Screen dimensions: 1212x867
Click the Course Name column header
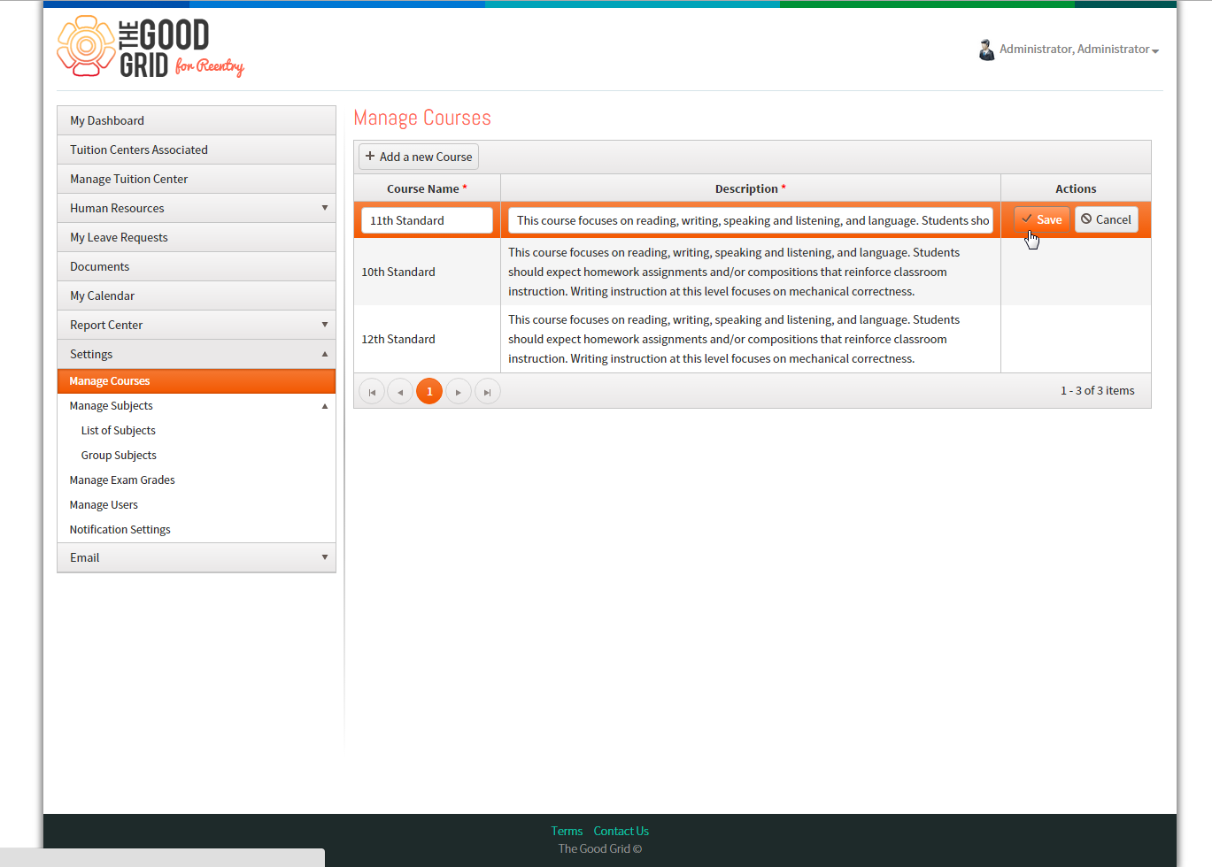point(427,188)
